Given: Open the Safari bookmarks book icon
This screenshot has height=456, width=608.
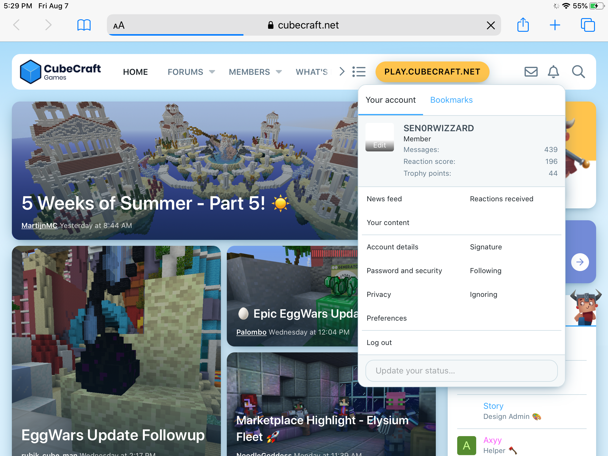Looking at the screenshot, I should click(x=84, y=25).
